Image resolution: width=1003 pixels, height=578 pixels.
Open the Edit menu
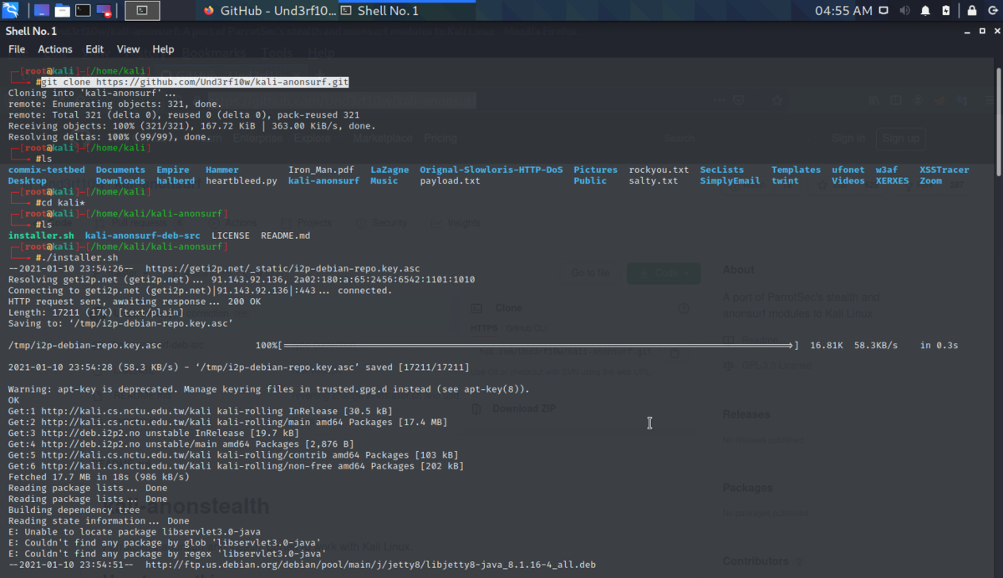pos(94,49)
